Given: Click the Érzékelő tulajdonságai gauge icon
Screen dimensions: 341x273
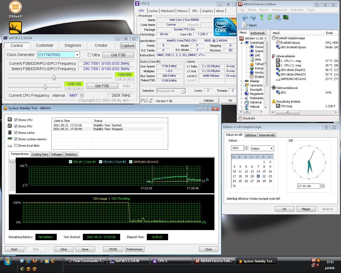Looking at the screenshot, I should coord(274,38).
